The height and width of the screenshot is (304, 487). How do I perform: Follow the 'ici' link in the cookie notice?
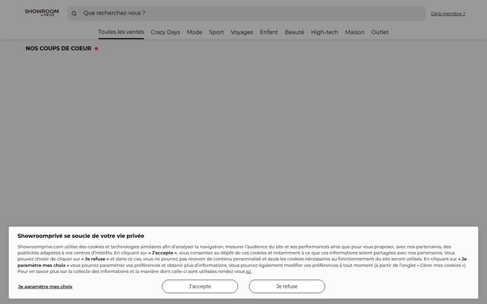click(248, 272)
